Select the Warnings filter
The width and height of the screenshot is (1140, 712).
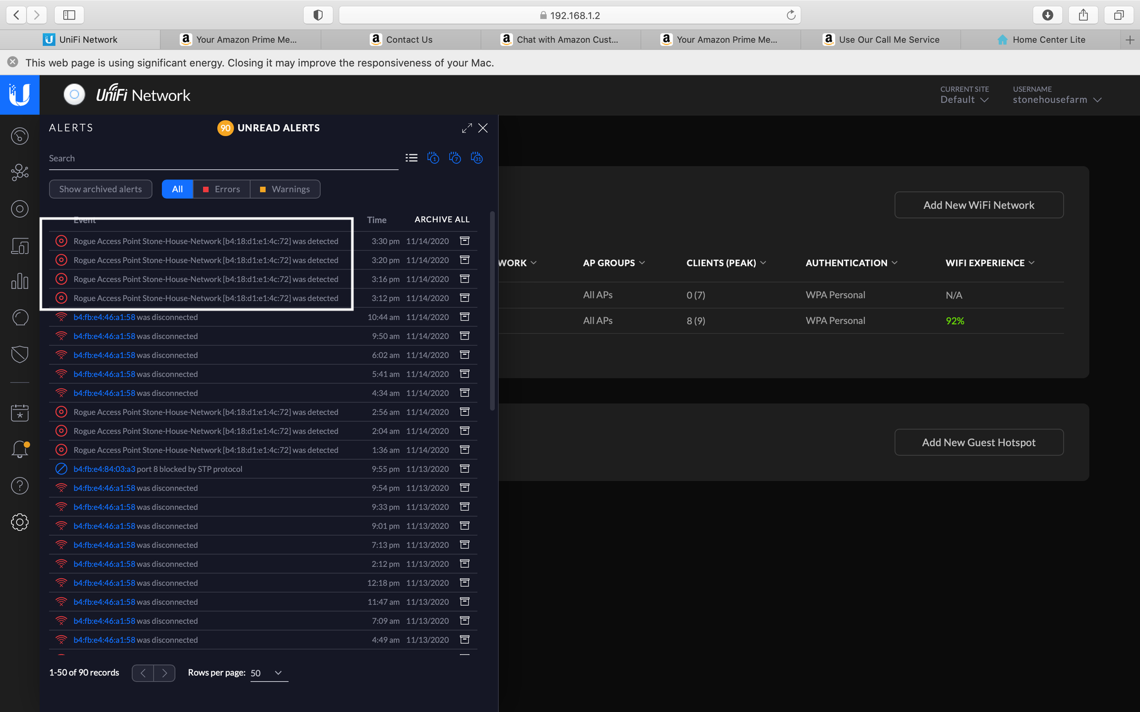pos(285,189)
